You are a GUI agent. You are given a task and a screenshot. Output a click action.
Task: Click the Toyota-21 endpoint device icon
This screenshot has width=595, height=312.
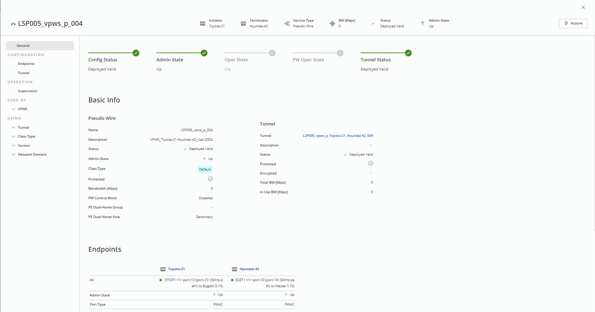(x=163, y=269)
